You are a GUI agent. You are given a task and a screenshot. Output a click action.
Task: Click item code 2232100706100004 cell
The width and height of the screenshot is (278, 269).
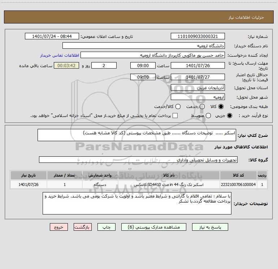point(238,185)
